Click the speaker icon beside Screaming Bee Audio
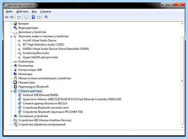Viewport: 188px width, 139px height. pos(20,53)
